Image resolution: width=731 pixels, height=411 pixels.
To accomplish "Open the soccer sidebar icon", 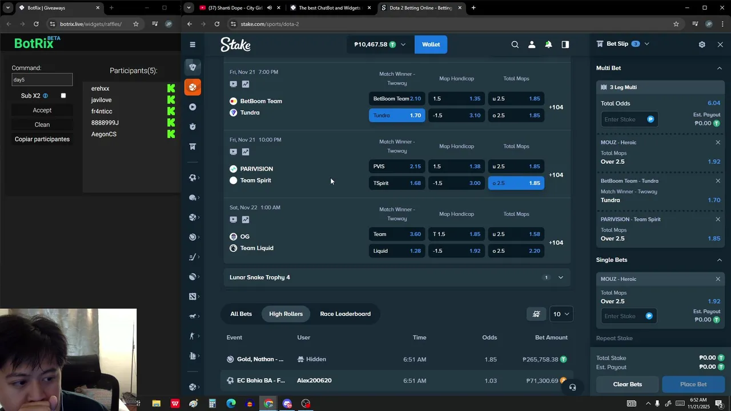I will pyautogui.click(x=192, y=178).
